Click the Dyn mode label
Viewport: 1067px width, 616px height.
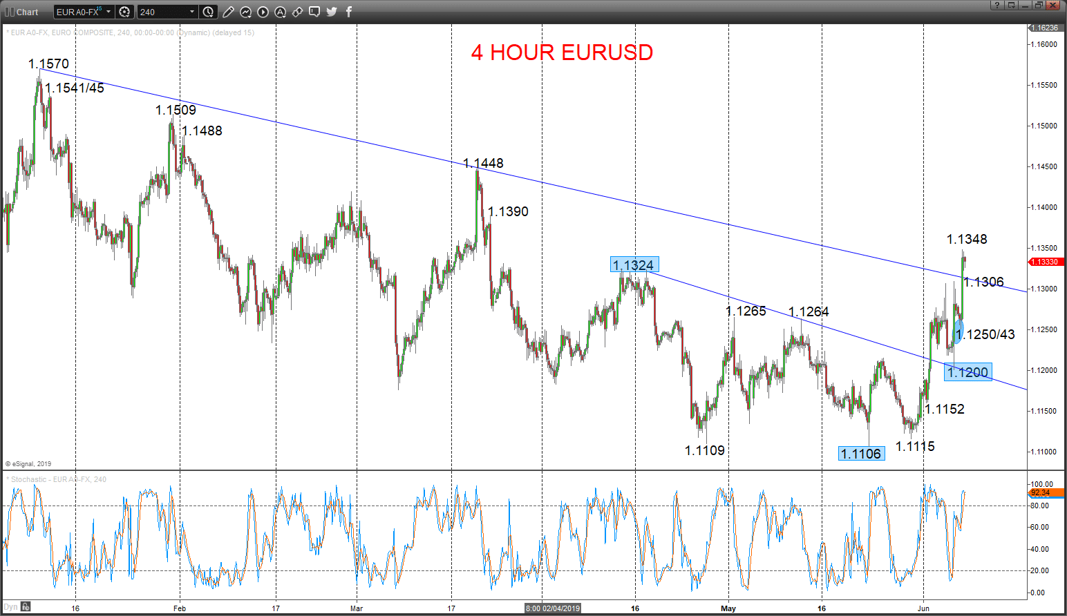tap(10, 607)
